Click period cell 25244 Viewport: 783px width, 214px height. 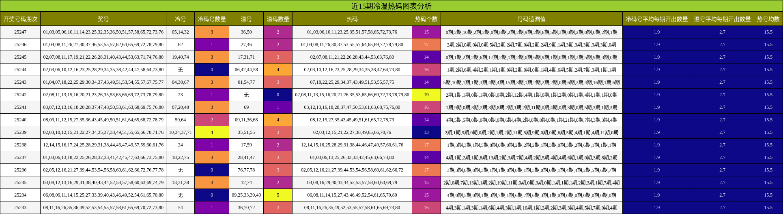20,70
